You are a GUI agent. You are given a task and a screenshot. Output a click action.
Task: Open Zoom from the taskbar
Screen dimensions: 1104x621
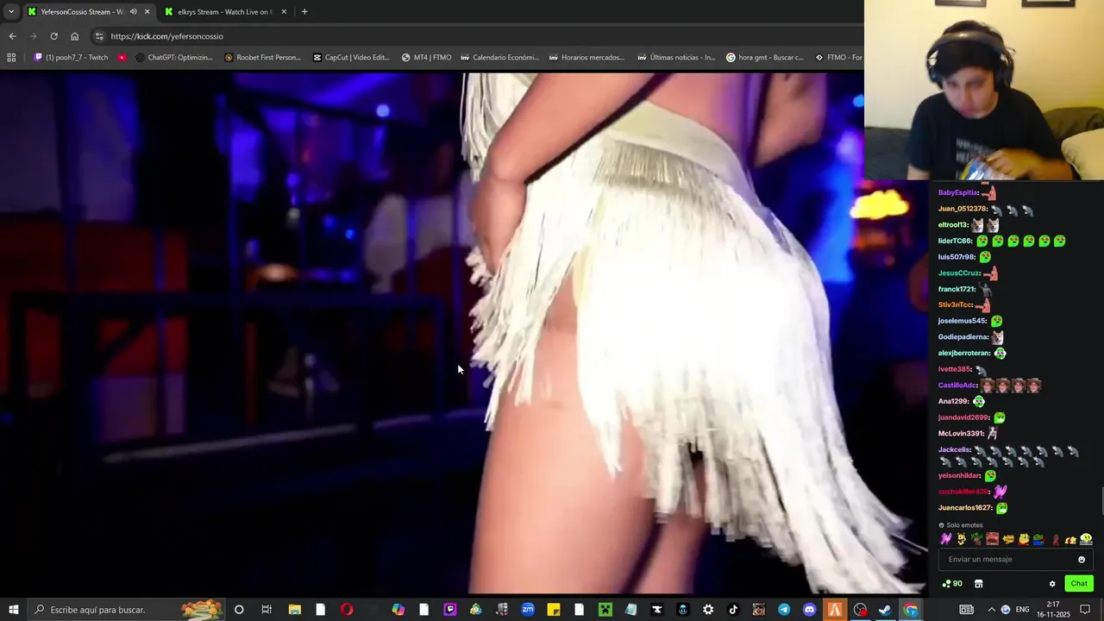click(x=528, y=610)
